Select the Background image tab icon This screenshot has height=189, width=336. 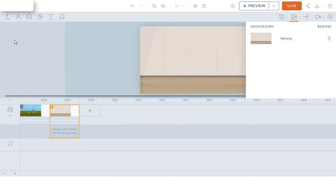coord(294,17)
